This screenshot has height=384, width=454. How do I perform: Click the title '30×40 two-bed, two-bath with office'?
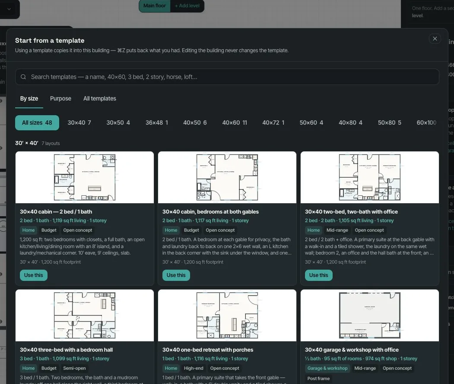coord(351,212)
